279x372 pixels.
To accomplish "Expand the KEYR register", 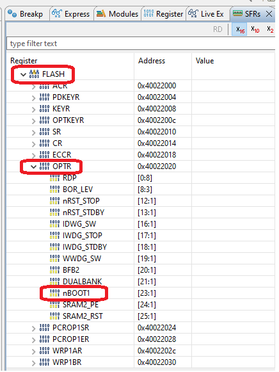I will tap(33, 109).
